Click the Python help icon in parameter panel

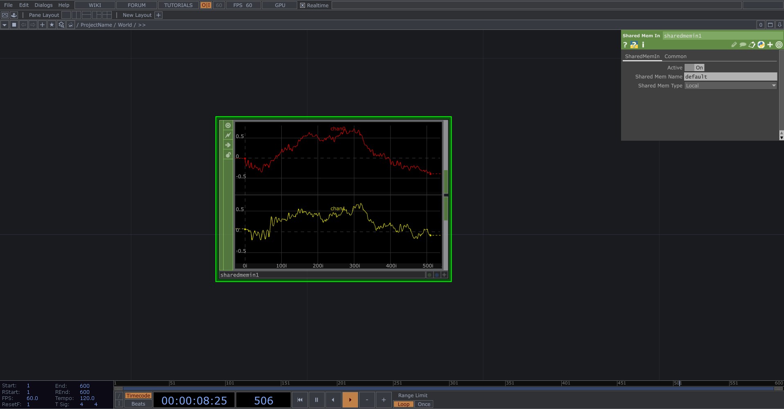[x=634, y=45]
